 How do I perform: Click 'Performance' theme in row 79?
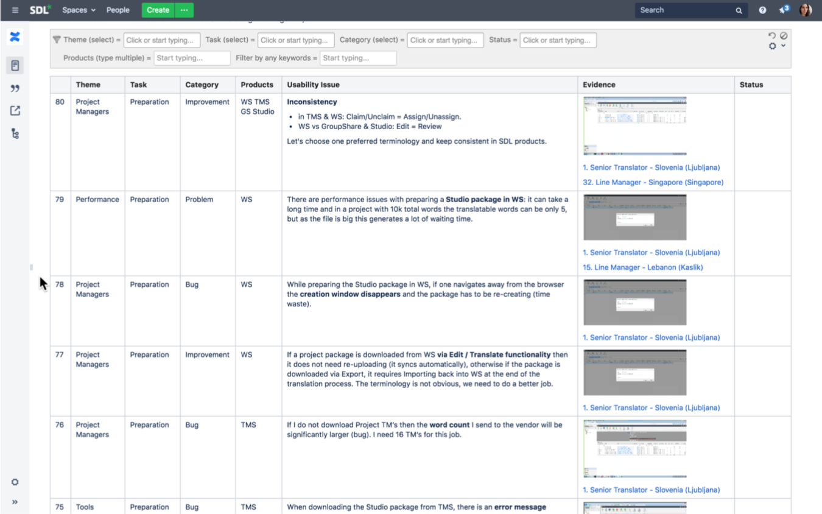point(97,199)
